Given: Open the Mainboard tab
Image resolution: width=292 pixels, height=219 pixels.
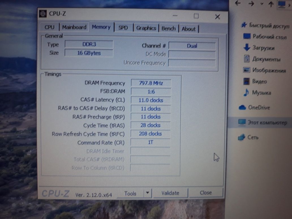Looking at the screenshot, I should coord(74,27).
